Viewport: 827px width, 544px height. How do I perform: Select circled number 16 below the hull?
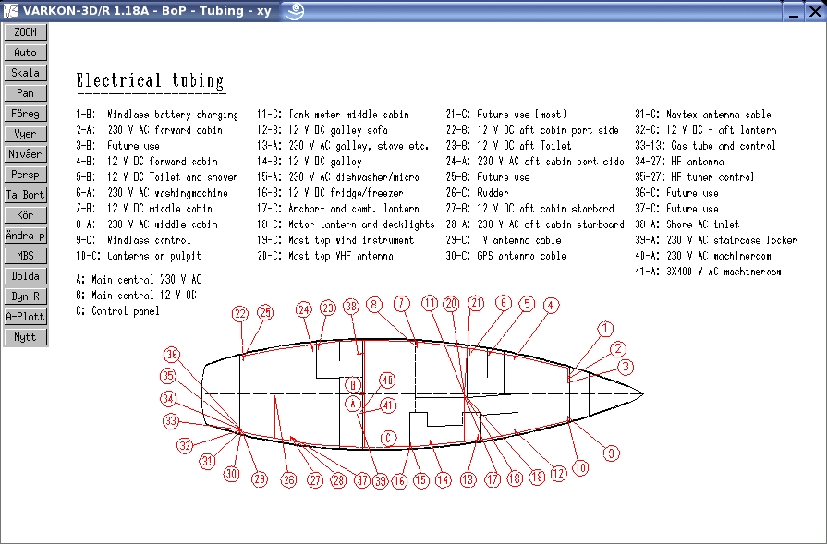[x=399, y=481]
